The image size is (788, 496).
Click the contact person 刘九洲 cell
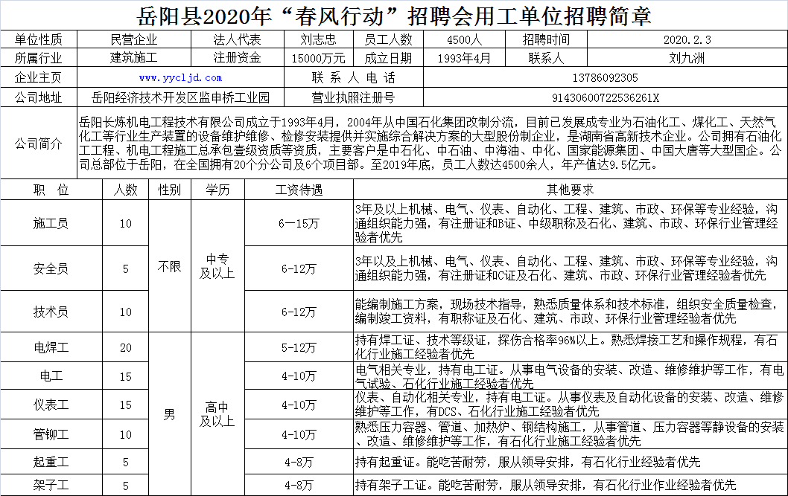click(x=687, y=58)
